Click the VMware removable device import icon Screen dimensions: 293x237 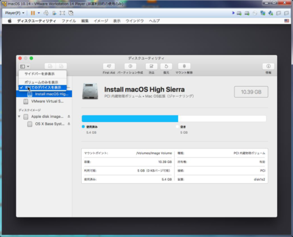pos(54,13)
